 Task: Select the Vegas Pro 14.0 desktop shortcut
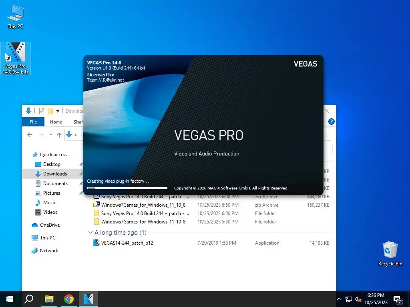pyautogui.click(x=16, y=58)
